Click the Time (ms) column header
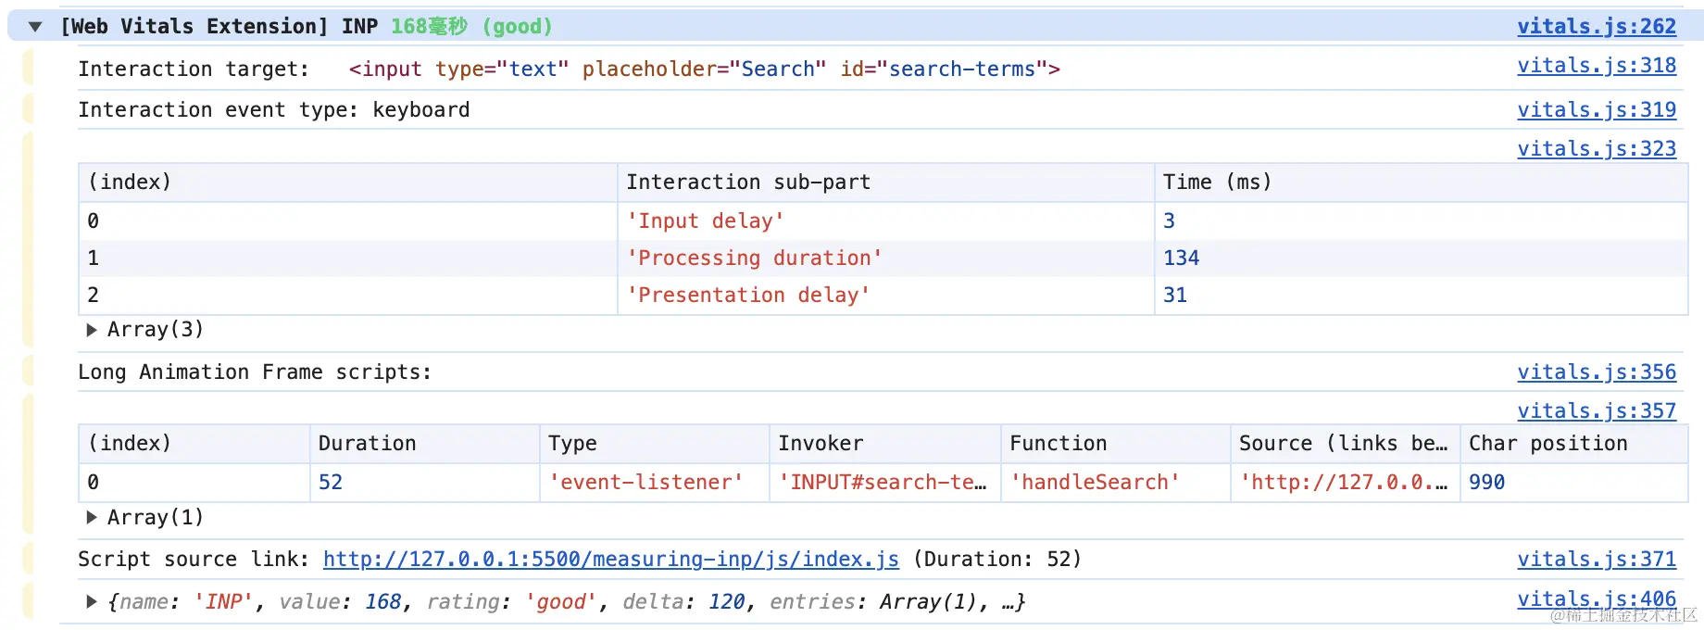The image size is (1704, 630). [x=1217, y=183]
